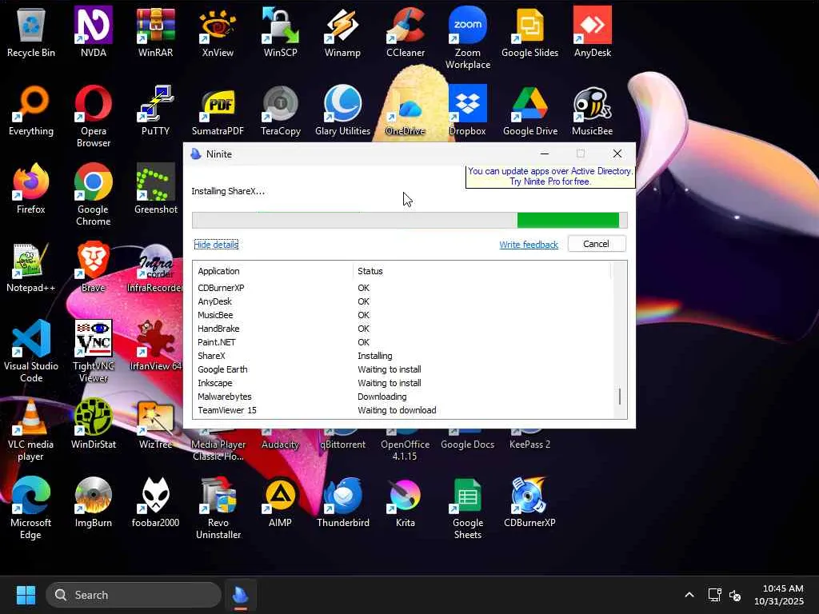Select the TeraCopy desktop icon
Image resolution: width=819 pixels, height=614 pixels.
click(x=281, y=110)
